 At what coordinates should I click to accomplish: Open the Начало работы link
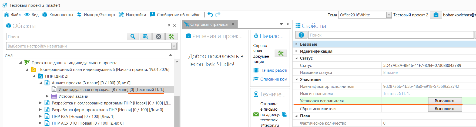(x=273, y=70)
